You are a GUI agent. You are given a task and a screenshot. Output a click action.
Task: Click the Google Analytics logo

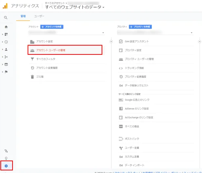[5, 6]
